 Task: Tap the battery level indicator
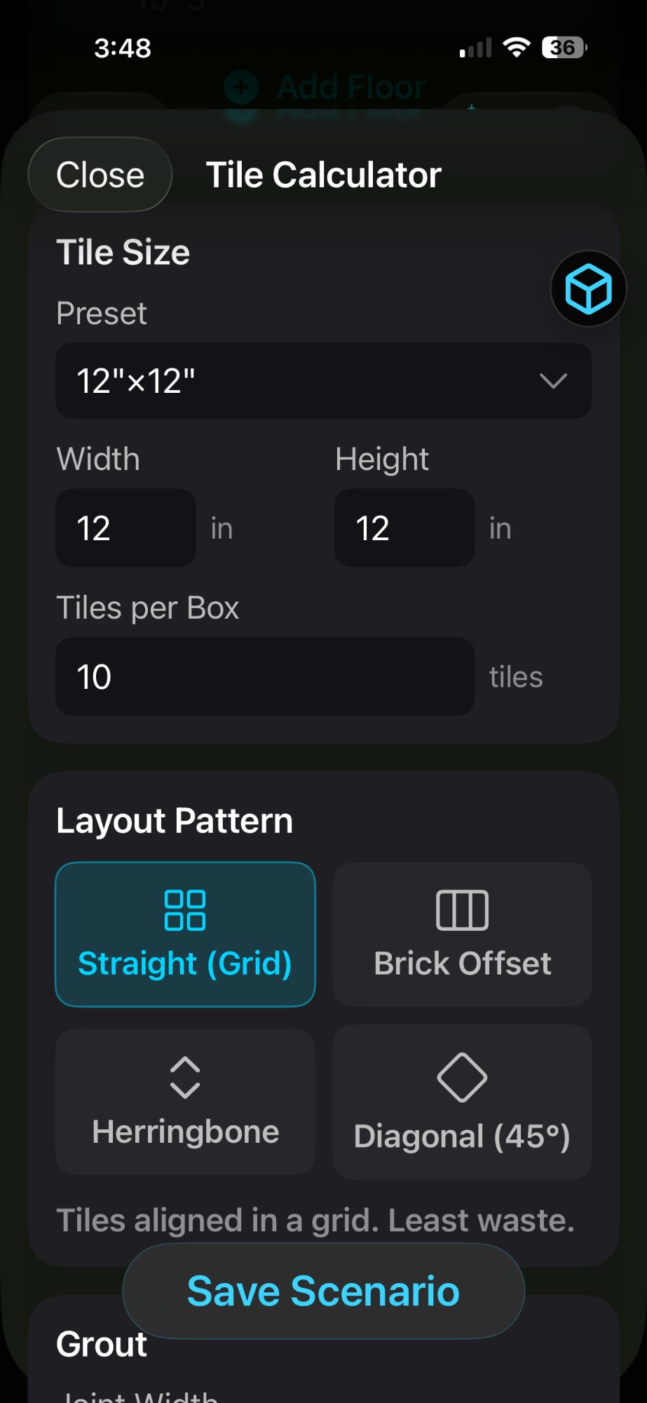tap(564, 48)
